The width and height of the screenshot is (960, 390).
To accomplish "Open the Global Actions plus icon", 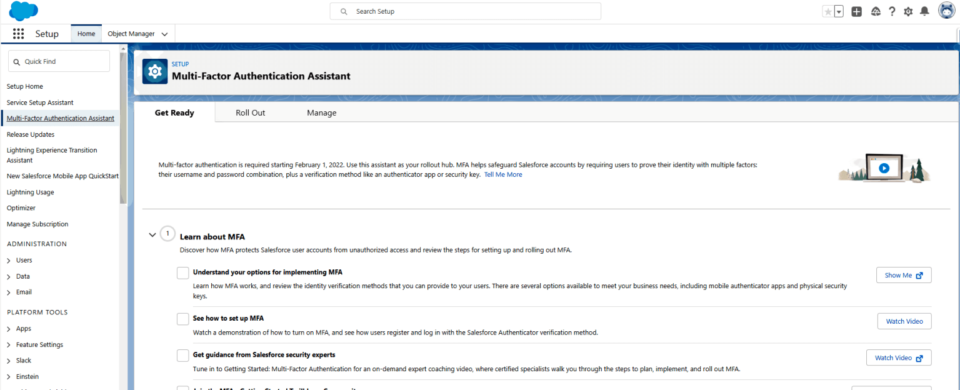I will tap(857, 11).
